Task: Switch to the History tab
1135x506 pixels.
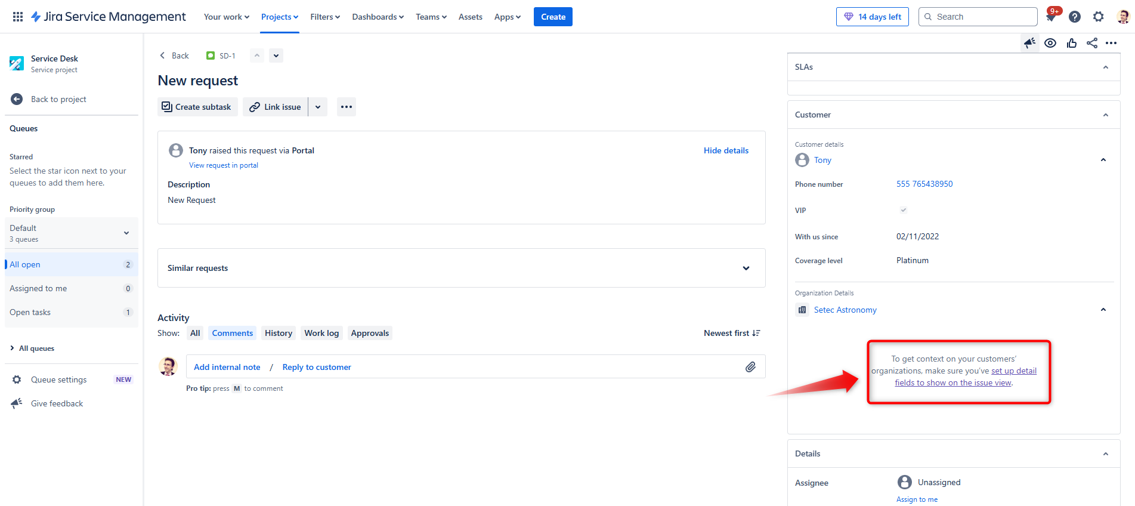Action: click(x=279, y=333)
